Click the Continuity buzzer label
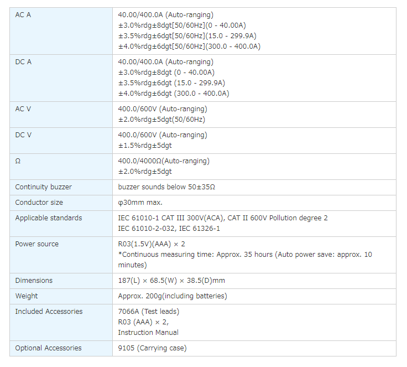Screen dimensions: 407x367 (43, 187)
